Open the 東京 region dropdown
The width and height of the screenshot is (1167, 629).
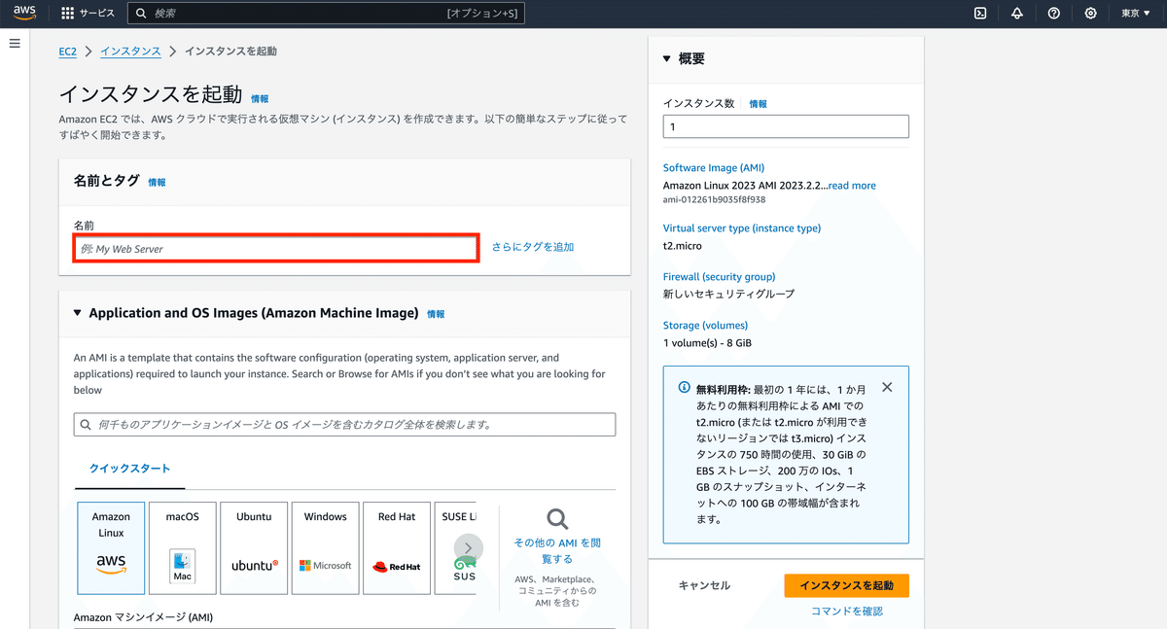[x=1135, y=14]
